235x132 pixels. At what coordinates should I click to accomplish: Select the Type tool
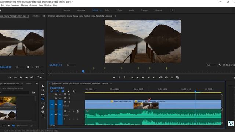tap(43, 116)
